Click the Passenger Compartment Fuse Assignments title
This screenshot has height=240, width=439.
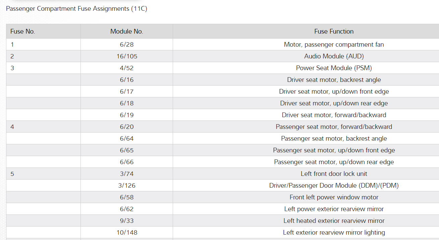[x=76, y=9]
